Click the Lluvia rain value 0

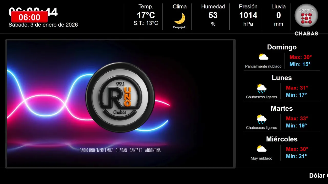(279, 15)
